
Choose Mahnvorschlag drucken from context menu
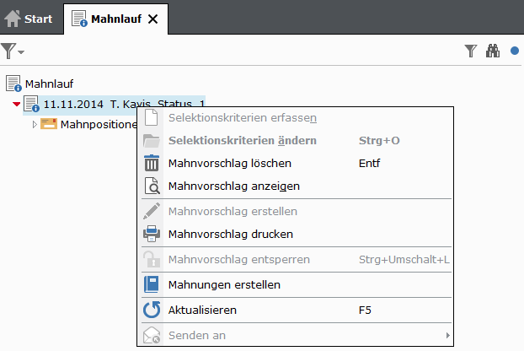[231, 234]
